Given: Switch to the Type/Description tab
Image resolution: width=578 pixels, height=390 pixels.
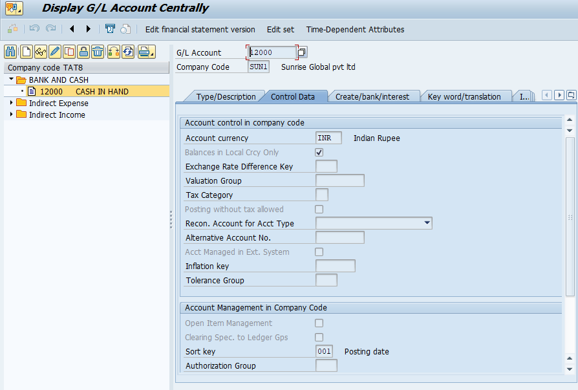Looking at the screenshot, I should [x=226, y=96].
